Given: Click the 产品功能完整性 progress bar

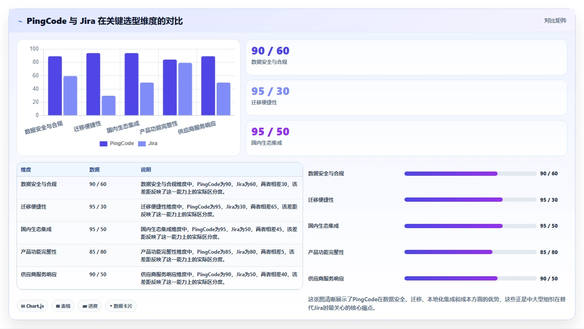Looking at the screenshot, I should point(470,252).
